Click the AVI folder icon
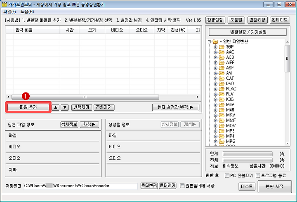Screen dimensions: 297x202 click(x=222, y=73)
